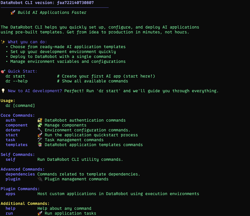Image resolution: width=250 pixels, height=216 pixels.
Task: Click the 'templates' command name
Action: point(16,145)
